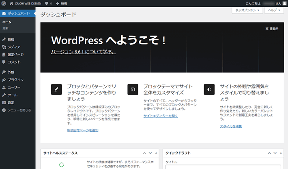This screenshot has width=288, height=169.
Task: Click the 投稿 pushpin icon
Action: pos(4,39)
